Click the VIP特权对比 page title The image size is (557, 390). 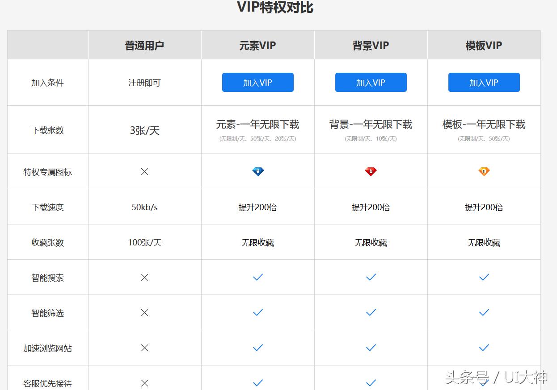pos(275,8)
